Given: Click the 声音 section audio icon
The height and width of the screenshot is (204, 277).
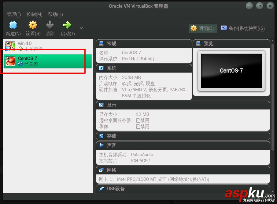Looking at the screenshot, I should (x=102, y=145).
